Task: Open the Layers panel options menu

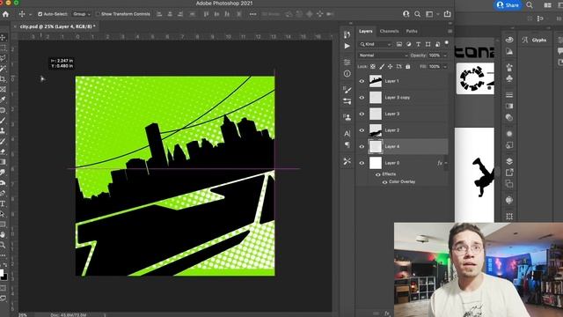Action: coord(450,32)
